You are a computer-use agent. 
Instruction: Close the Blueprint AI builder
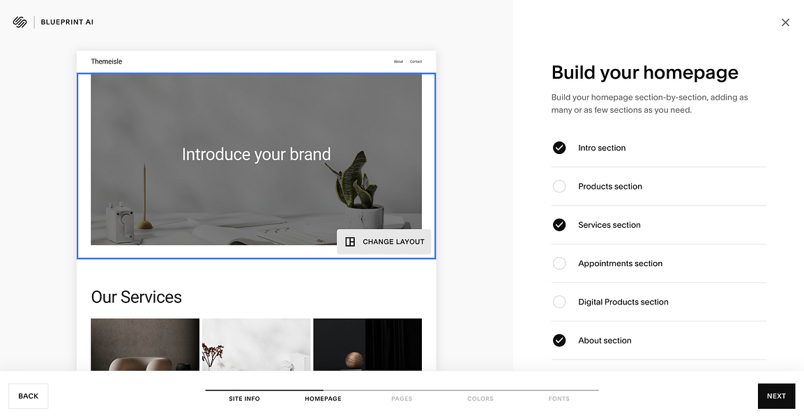click(785, 22)
